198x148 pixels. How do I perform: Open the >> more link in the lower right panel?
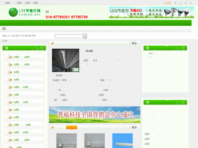point(167,100)
